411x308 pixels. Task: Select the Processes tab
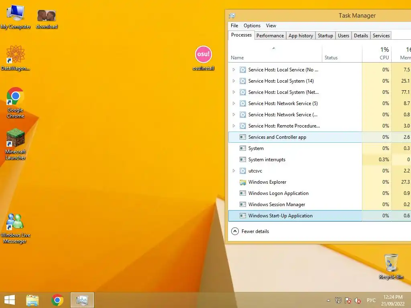pyautogui.click(x=241, y=35)
